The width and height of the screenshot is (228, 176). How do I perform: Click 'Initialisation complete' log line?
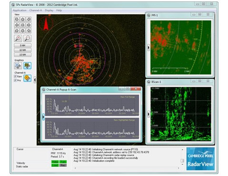94,161
